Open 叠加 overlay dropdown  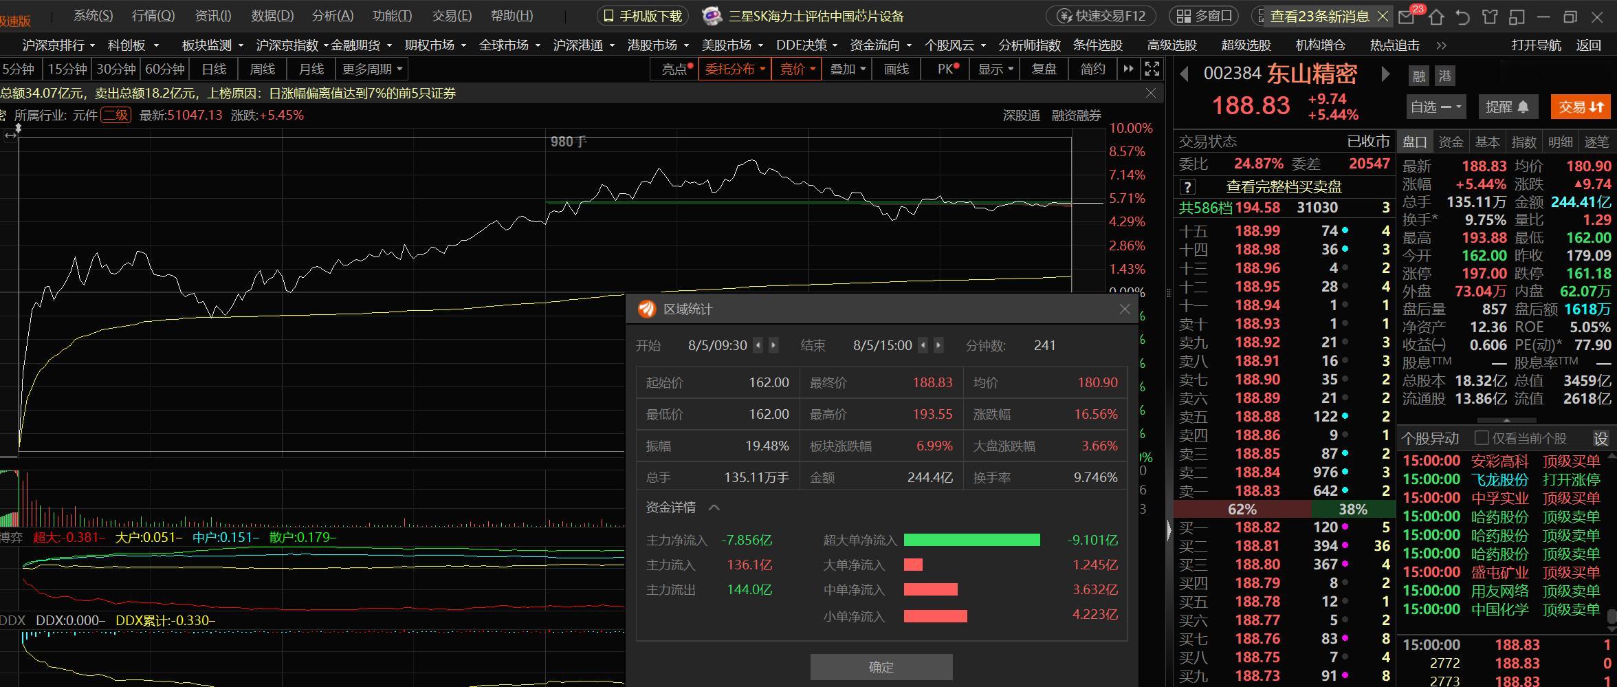pos(847,69)
